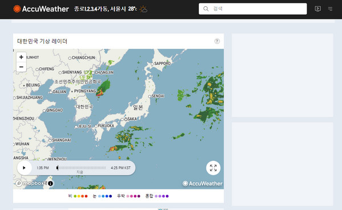Open the hamburger menu

330,9
